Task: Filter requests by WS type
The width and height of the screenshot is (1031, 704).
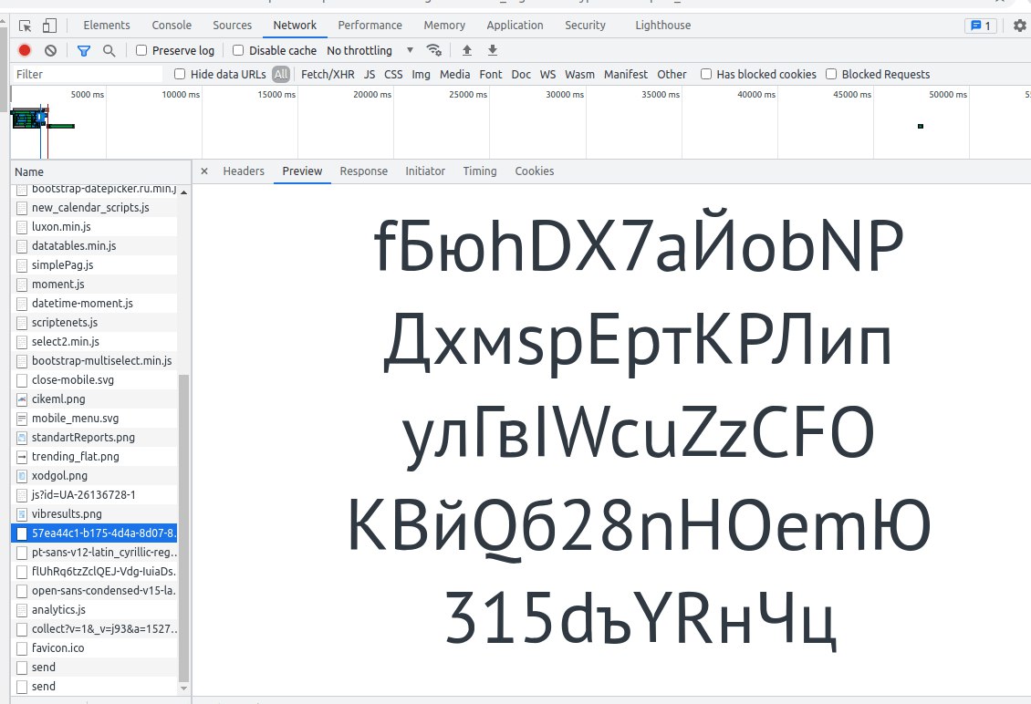Action: pyautogui.click(x=547, y=74)
